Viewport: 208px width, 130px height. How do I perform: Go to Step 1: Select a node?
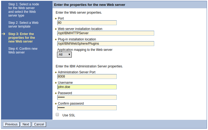coord(24,10)
